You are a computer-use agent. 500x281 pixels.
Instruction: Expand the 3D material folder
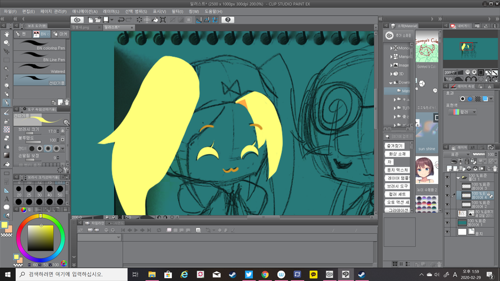(x=391, y=74)
